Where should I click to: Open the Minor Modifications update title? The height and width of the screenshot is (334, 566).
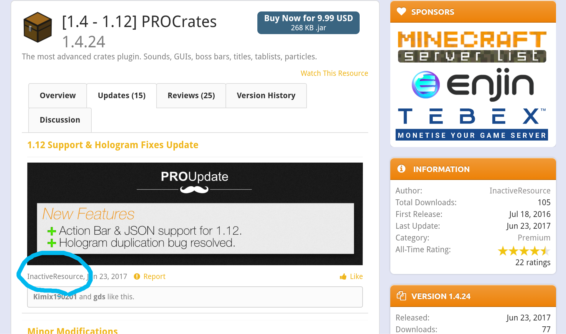73,331
